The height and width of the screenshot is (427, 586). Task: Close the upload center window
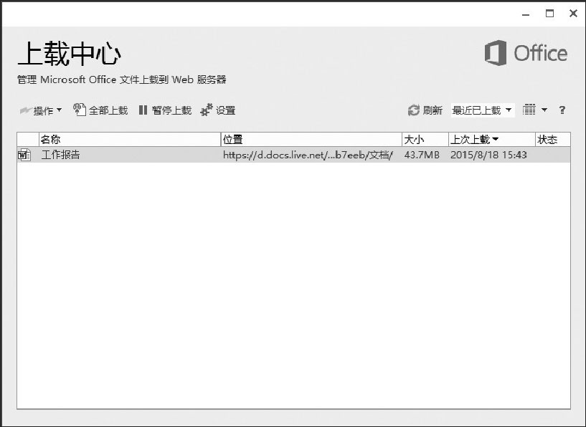pos(573,14)
